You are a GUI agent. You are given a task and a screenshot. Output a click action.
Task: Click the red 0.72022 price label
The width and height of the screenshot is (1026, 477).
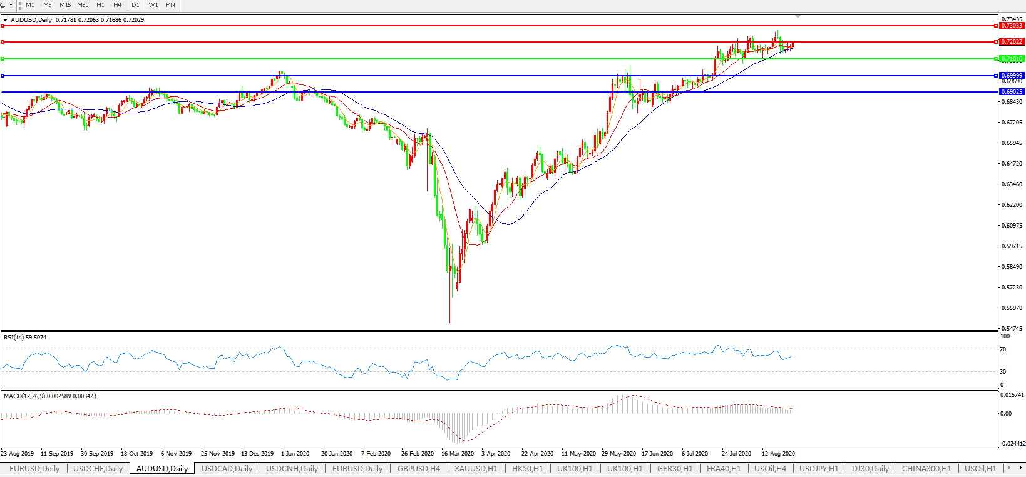click(1012, 42)
